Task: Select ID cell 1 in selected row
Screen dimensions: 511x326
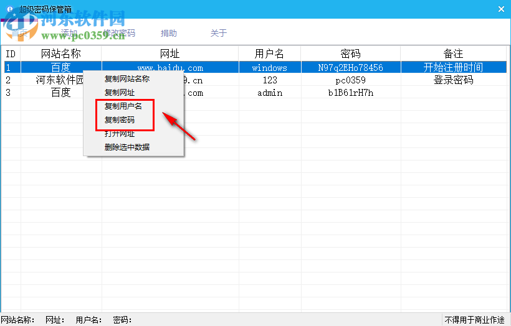Action: coord(12,67)
